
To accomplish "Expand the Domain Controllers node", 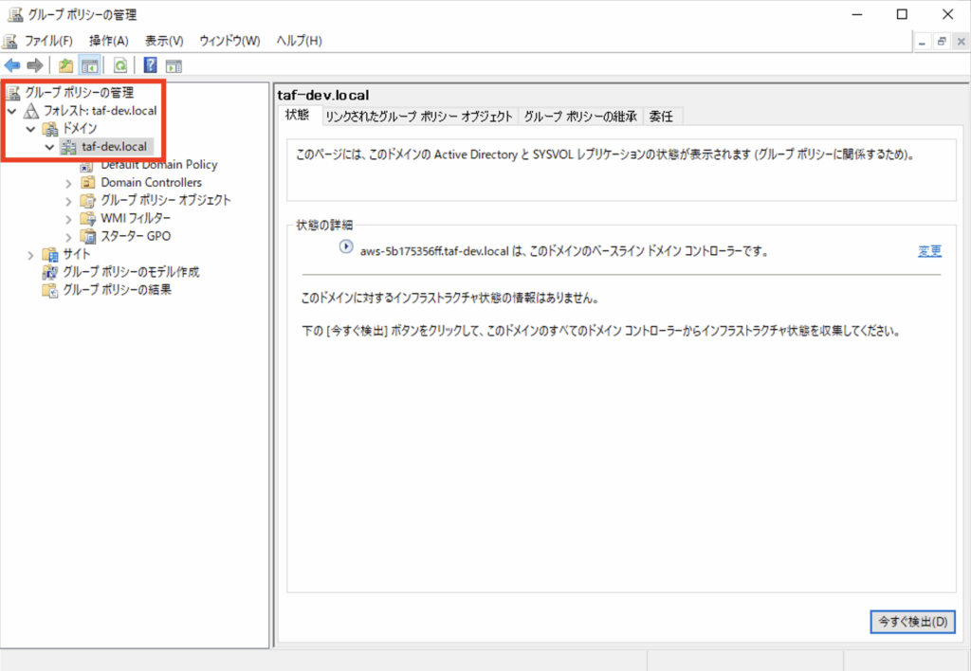I will point(68,183).
